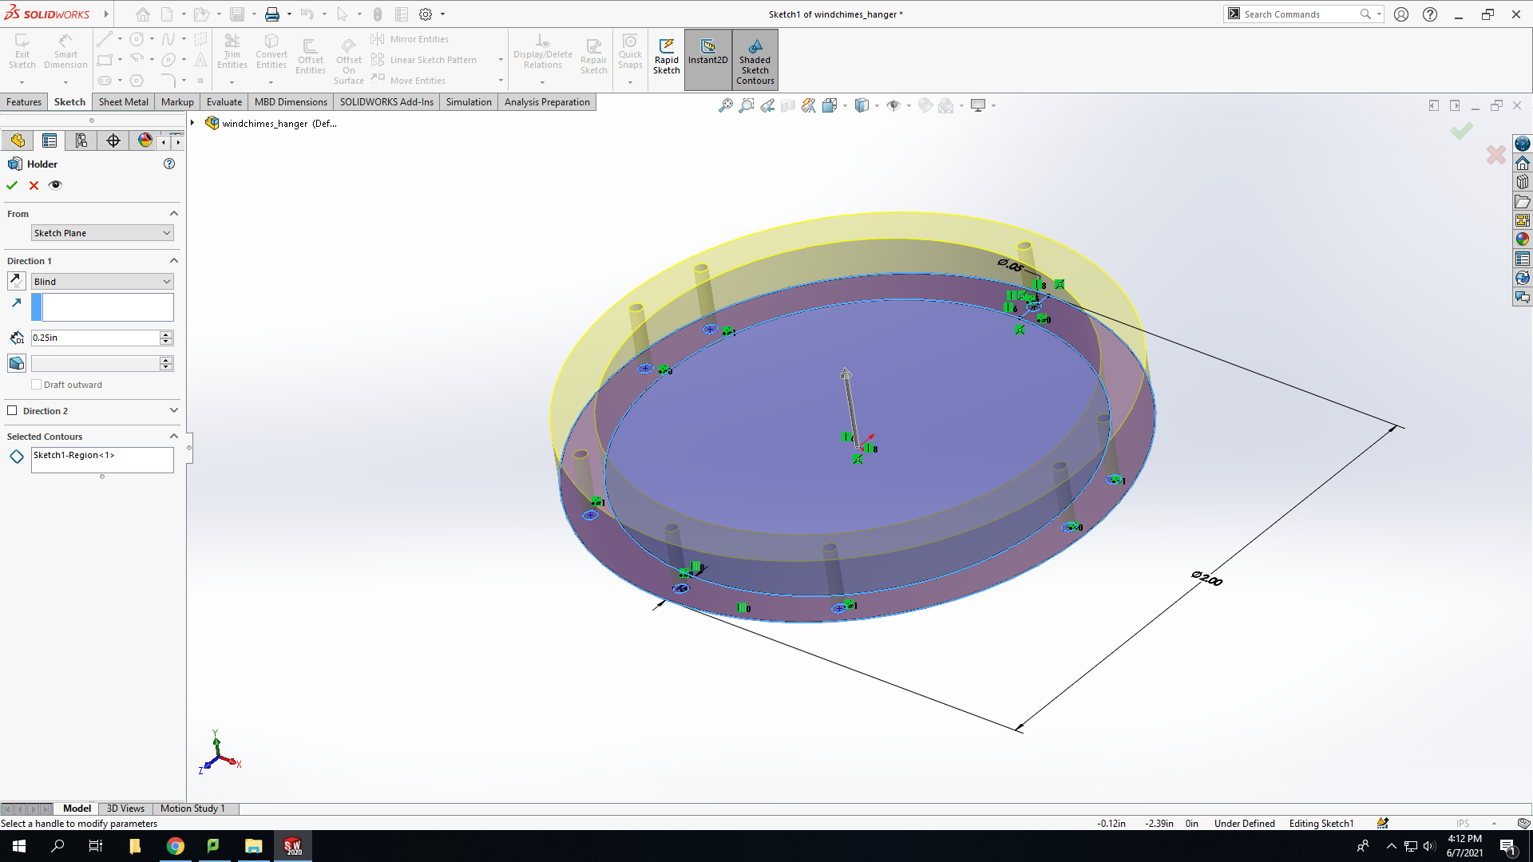Viewport: 1533px width, 862px height.
Task: Open the DisplayManager tab
Action: (145, 140)
